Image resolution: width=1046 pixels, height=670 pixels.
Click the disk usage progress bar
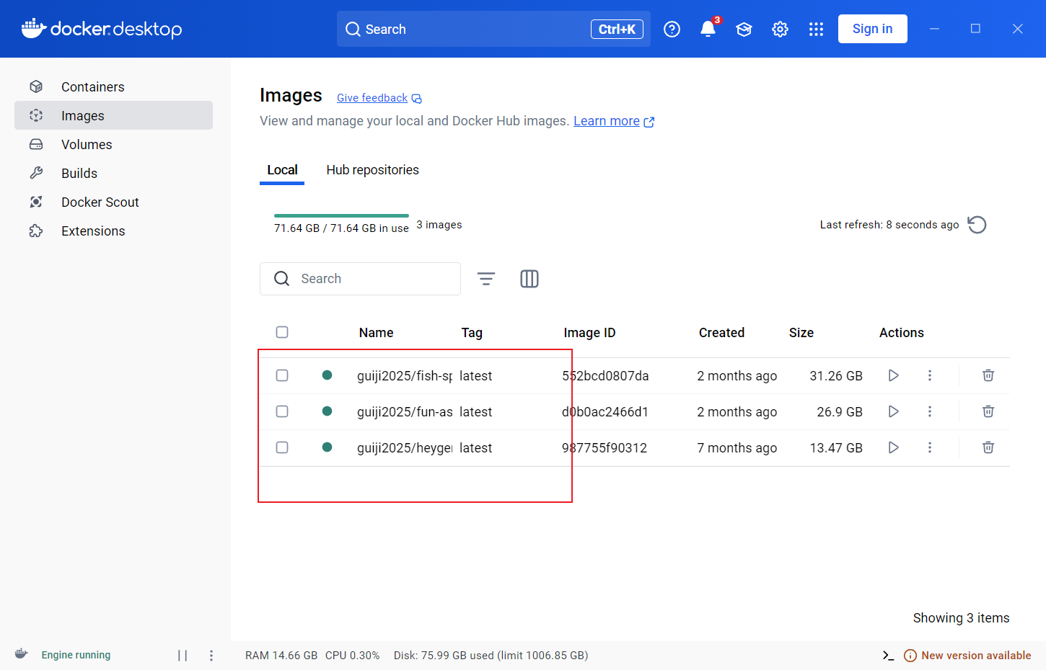(x=341, y=215)
